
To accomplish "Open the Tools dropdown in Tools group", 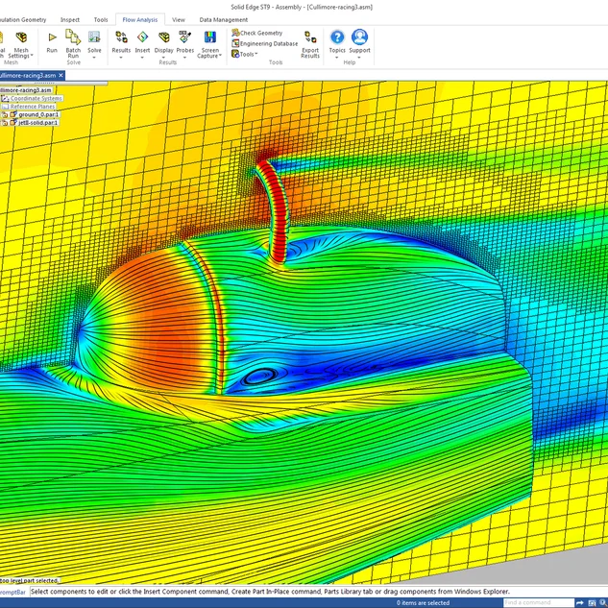I will [245, 54].
